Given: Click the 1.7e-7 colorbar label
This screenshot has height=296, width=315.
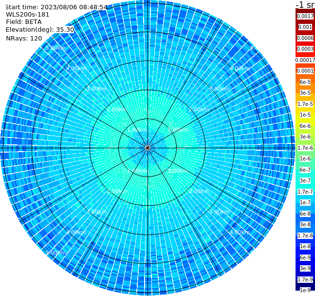Looking at the screenshot, I should coord(305,192).
